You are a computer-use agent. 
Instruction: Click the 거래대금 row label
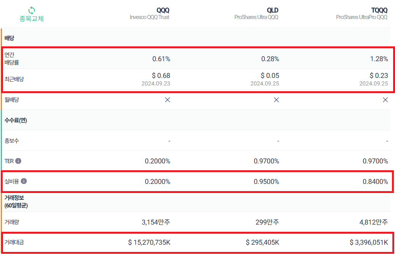pos(14,242)
